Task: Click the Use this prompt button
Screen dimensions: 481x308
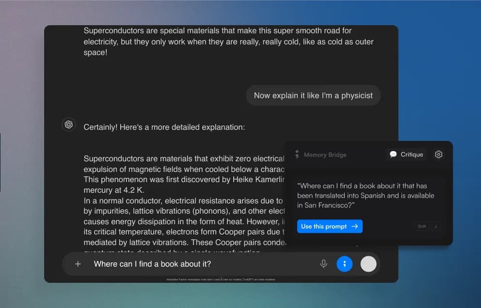Action: coord(329,226)
